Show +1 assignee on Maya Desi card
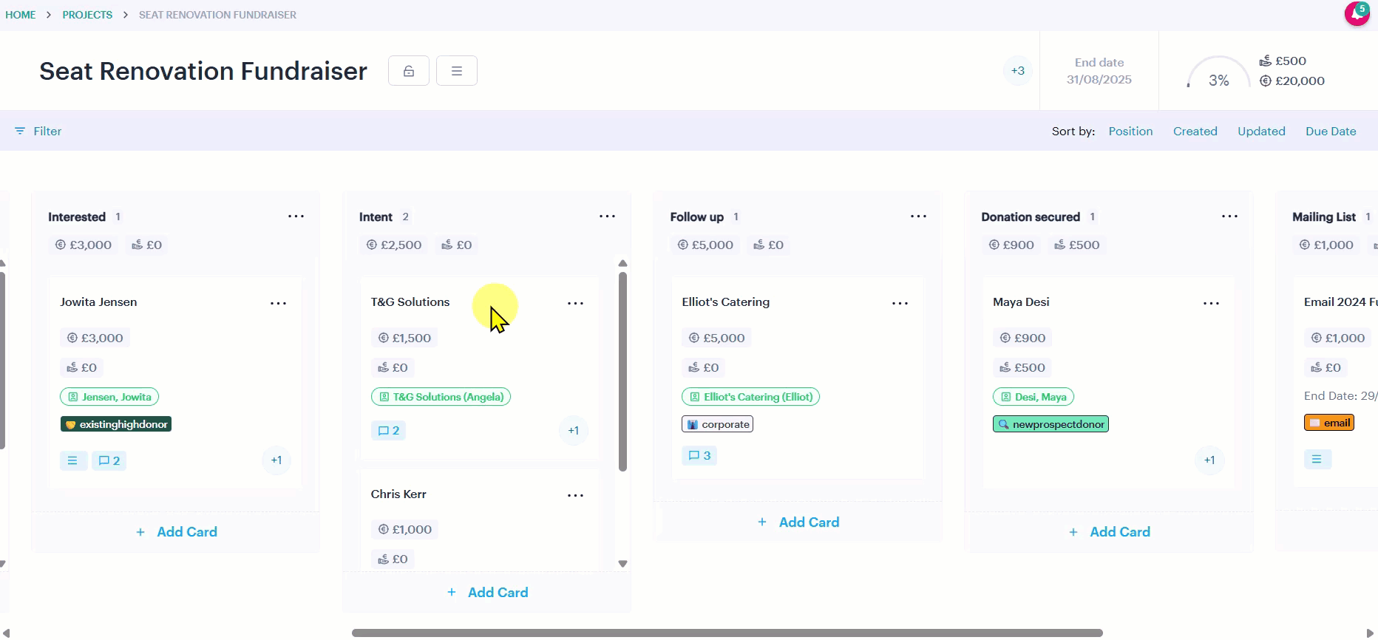 pyautogui.click(x=1209, y=460)
